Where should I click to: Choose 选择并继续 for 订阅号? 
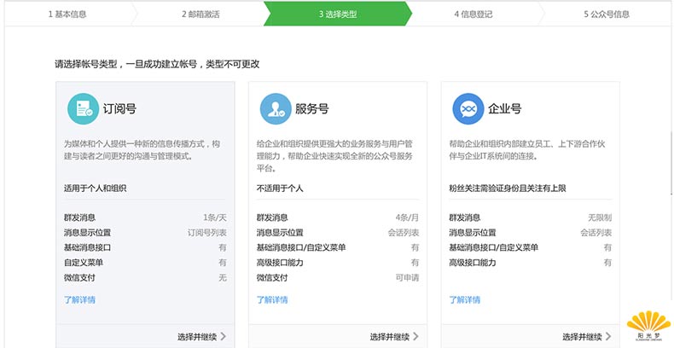197,337
